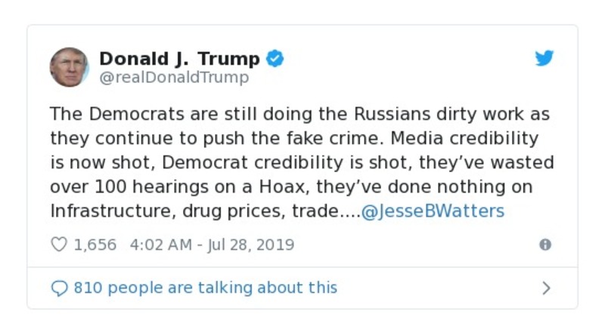
Task: Click the blue verified badge
Action: (275, 58)
